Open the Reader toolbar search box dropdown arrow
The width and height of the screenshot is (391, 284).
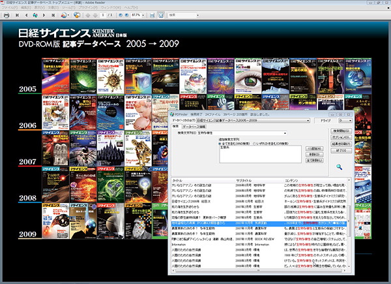(197, 15)
